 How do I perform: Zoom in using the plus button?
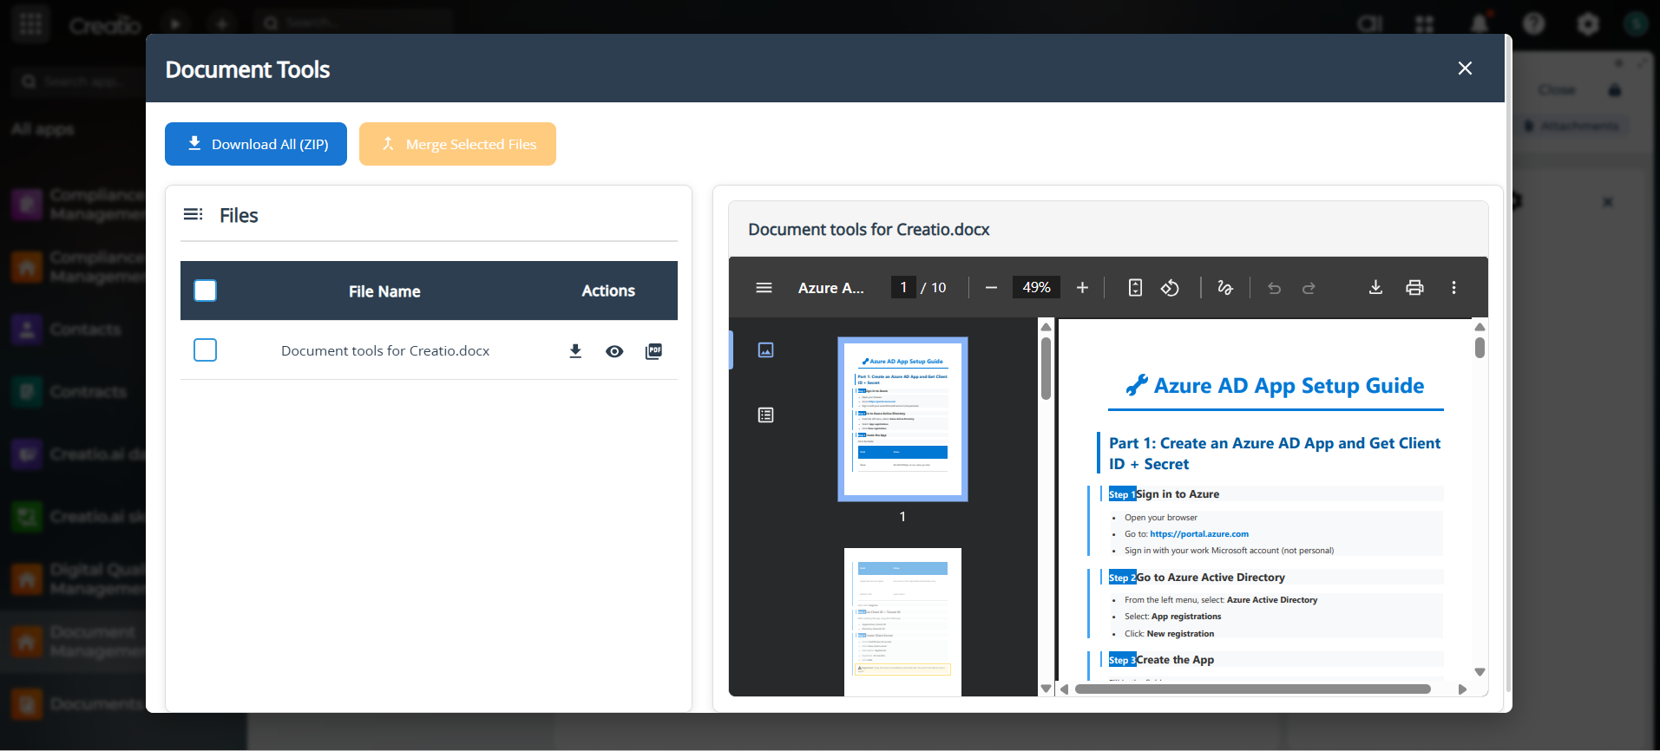coord(1082,288)
